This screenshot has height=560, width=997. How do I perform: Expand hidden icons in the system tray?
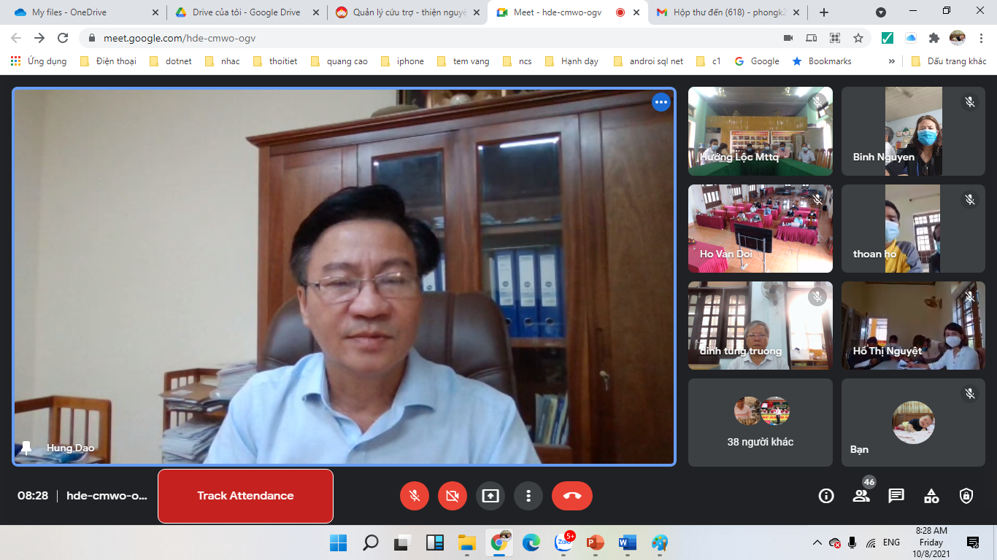pos(819,542)
